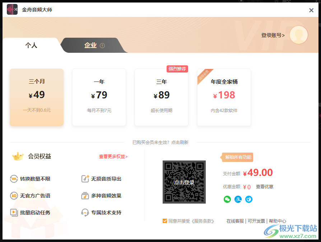Click the 内含42款软件 text
This screenshot has width=321, height=242.
[224, 111]
